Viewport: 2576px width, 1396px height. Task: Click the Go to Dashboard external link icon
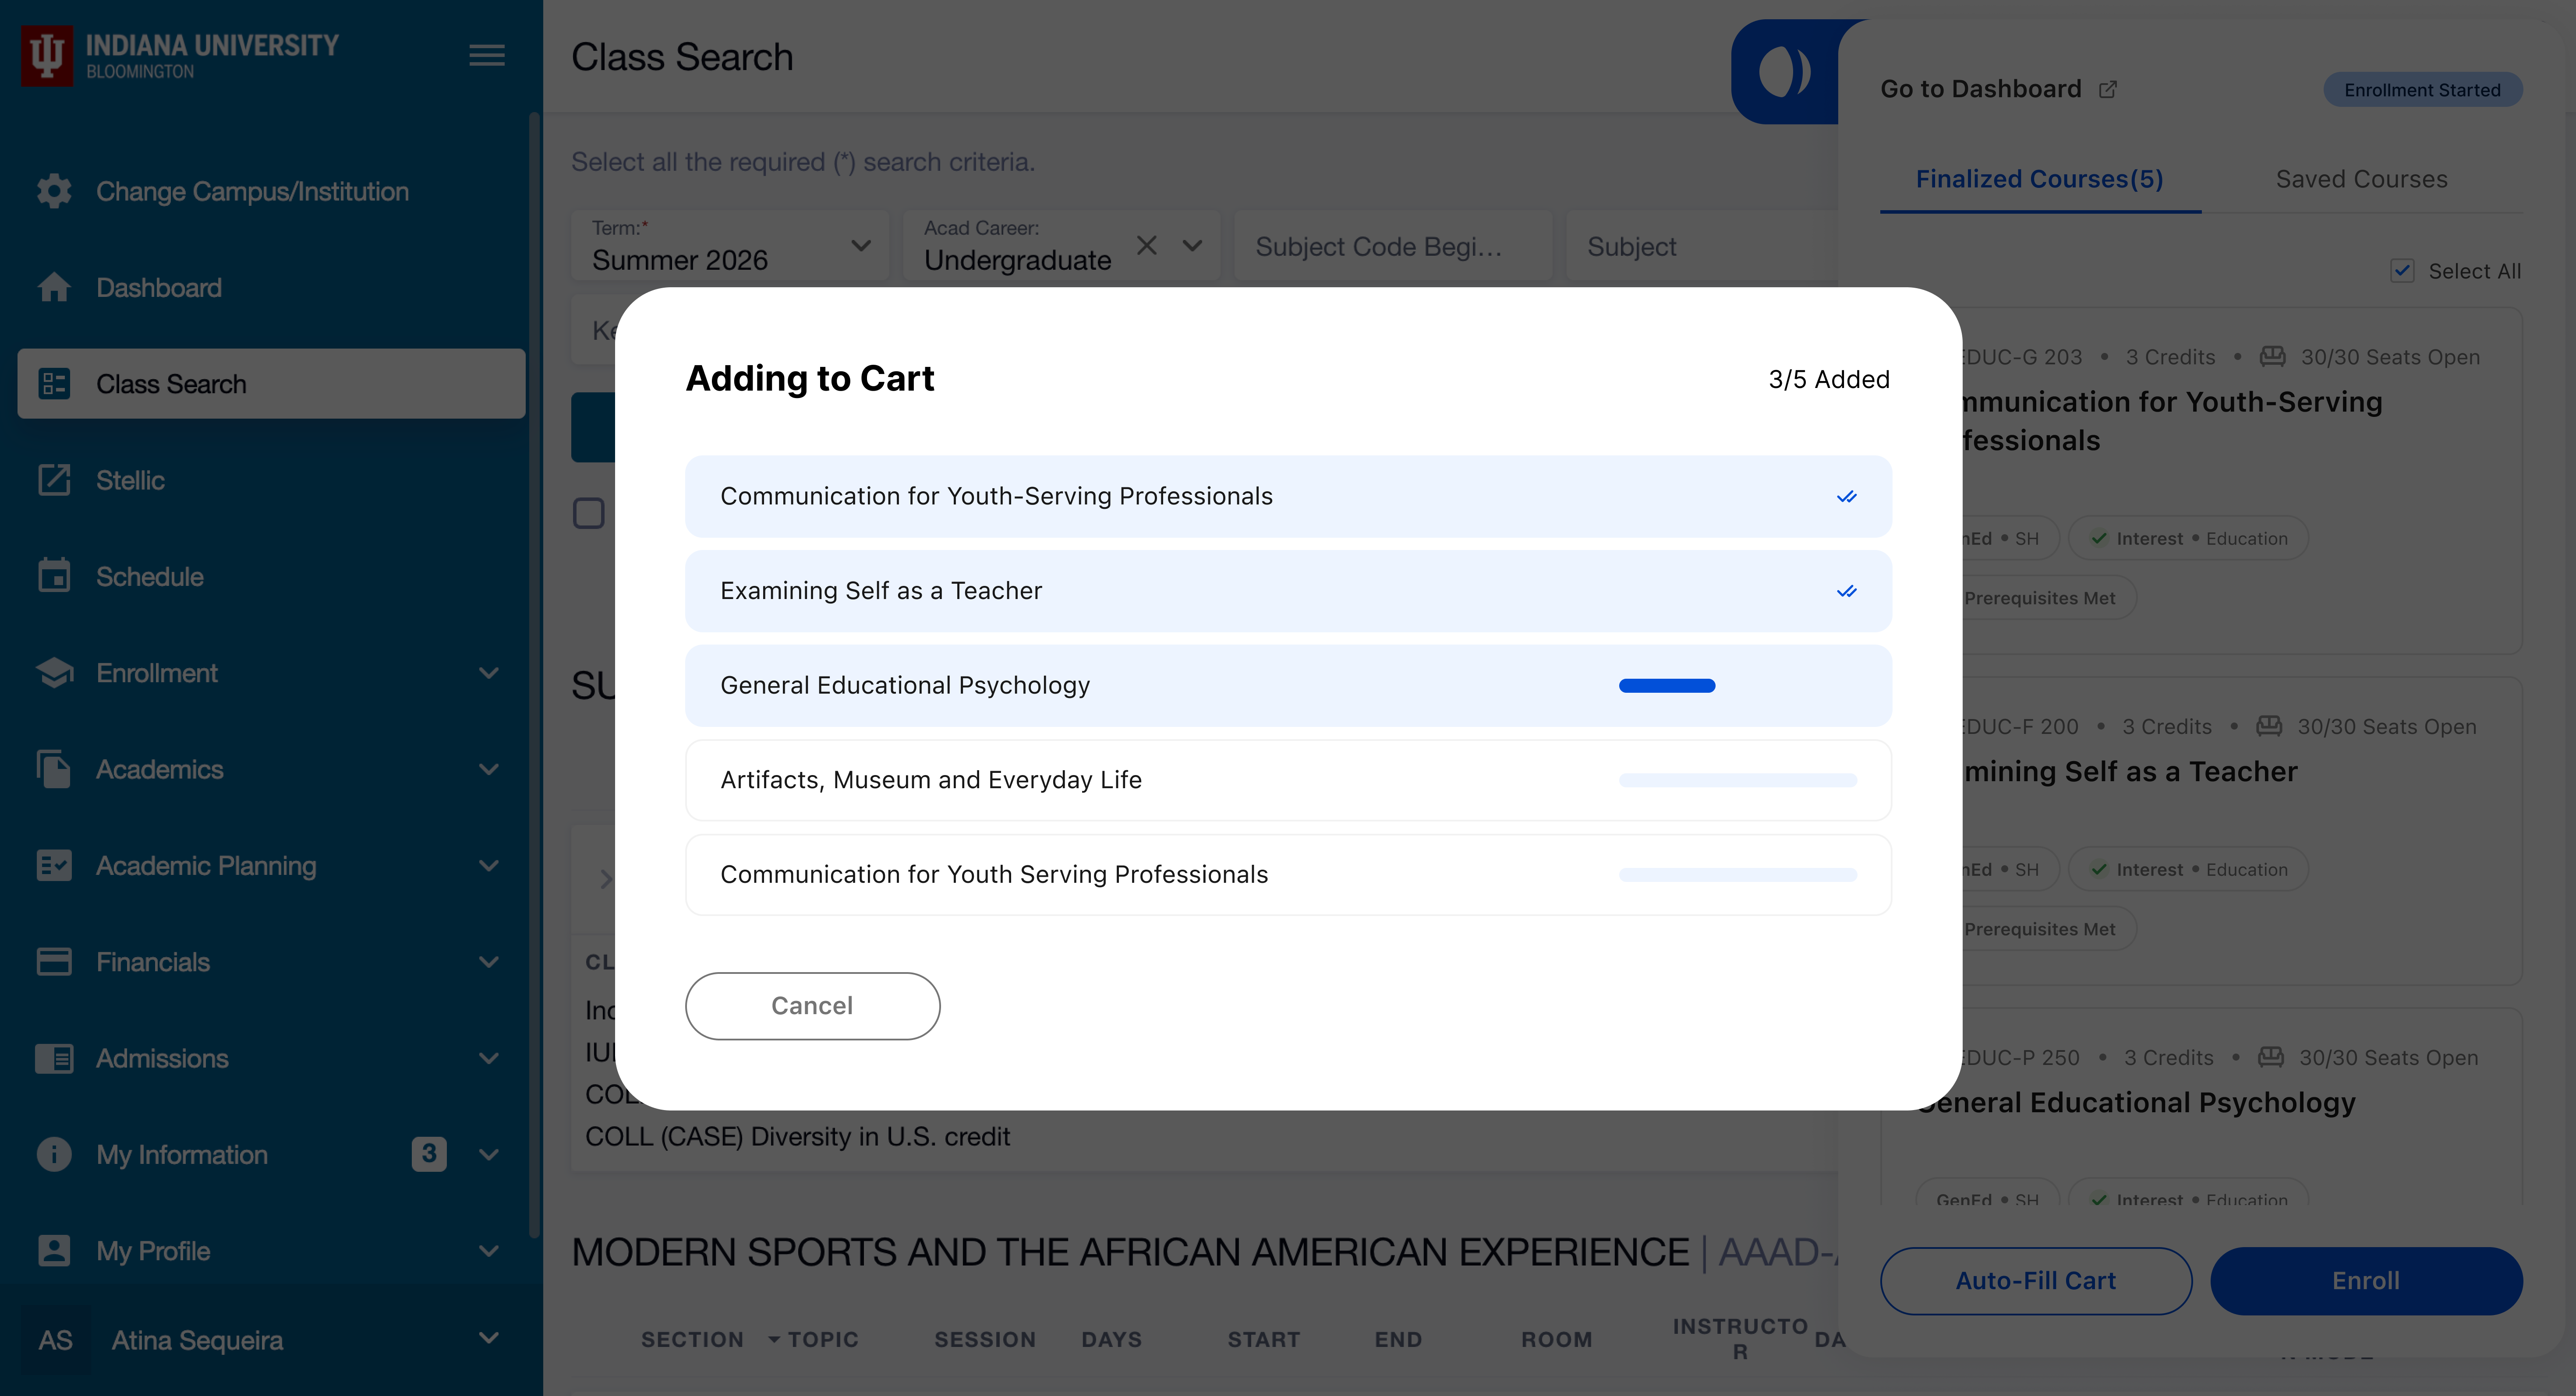point(2108,89)
